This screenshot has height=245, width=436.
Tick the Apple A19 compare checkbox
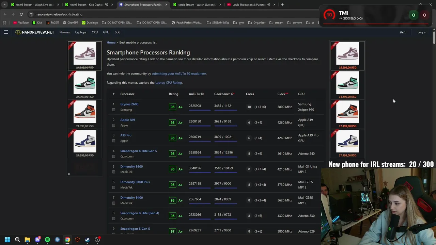113,125
